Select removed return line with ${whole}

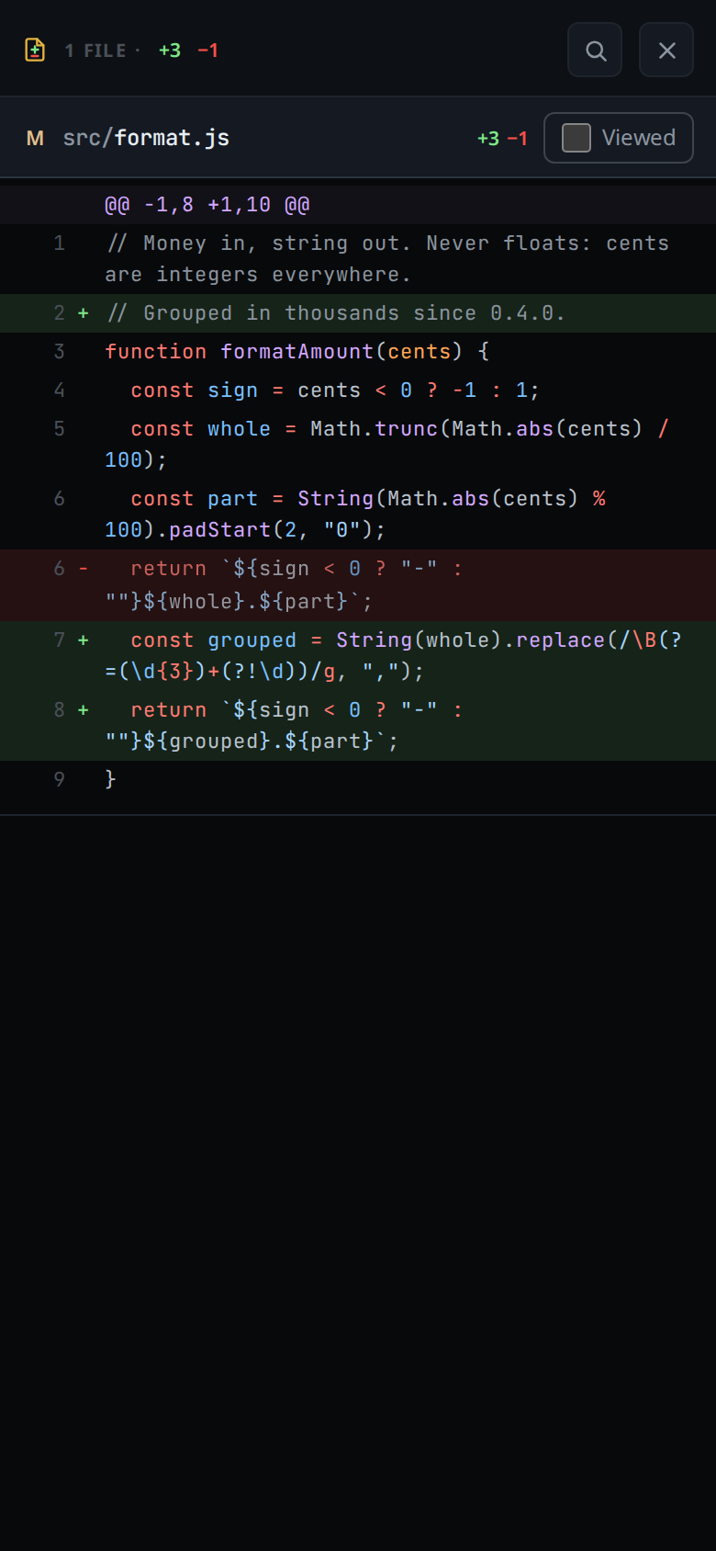(x=358, y=584)
